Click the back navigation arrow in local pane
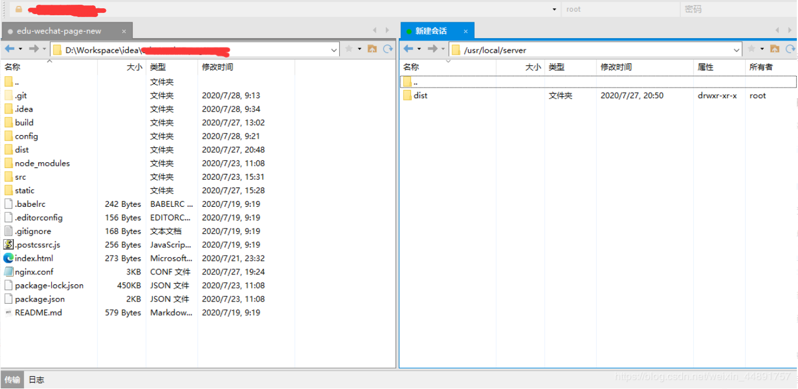 9,50
